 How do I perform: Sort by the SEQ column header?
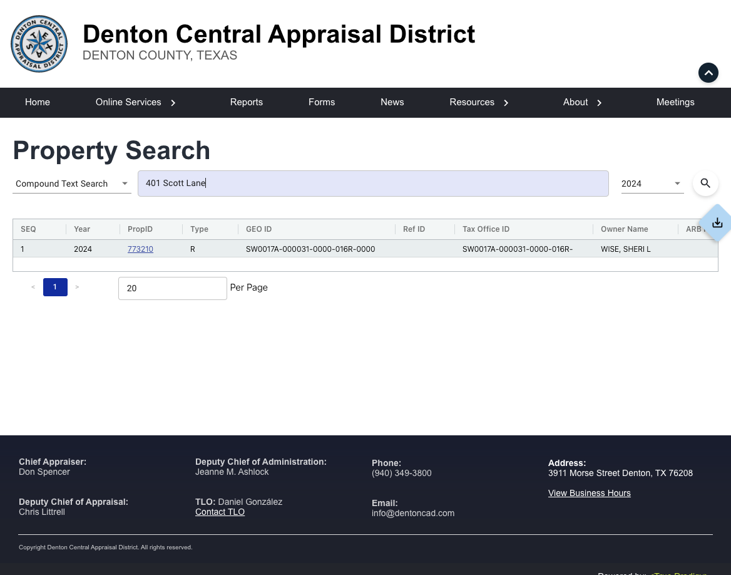28,229
